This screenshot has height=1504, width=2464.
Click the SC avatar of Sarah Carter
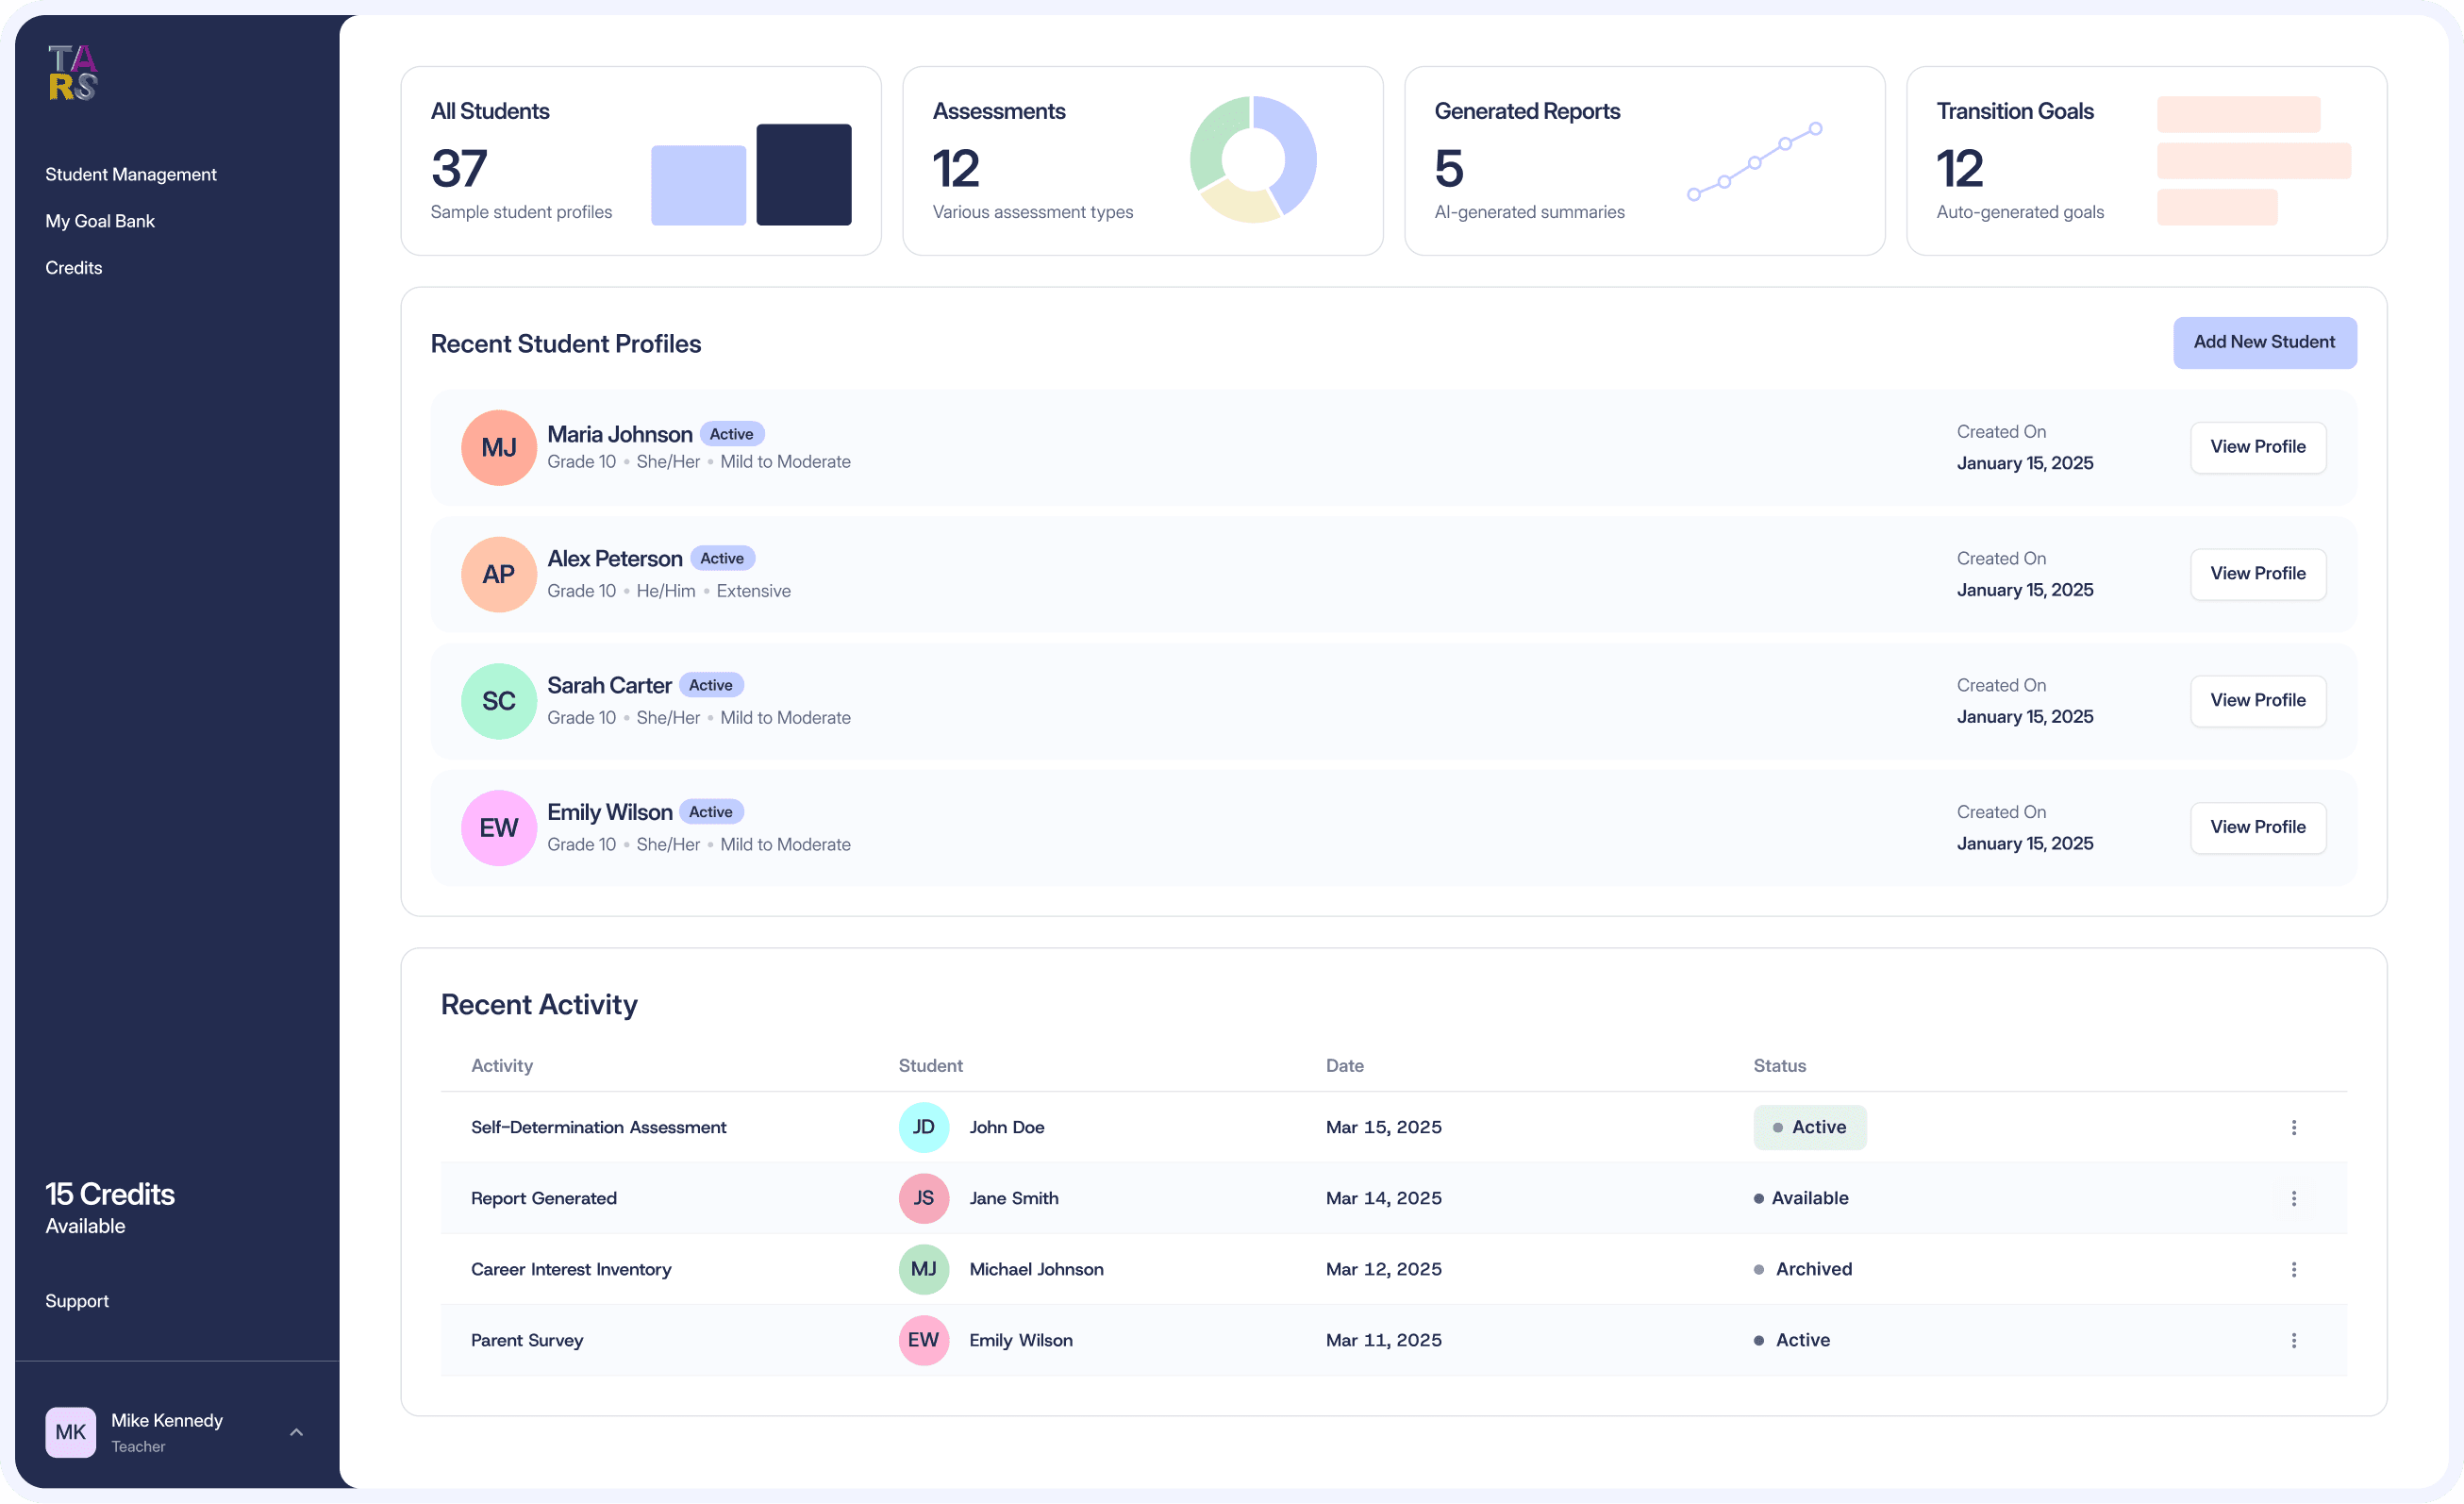[x=499, y=702]
